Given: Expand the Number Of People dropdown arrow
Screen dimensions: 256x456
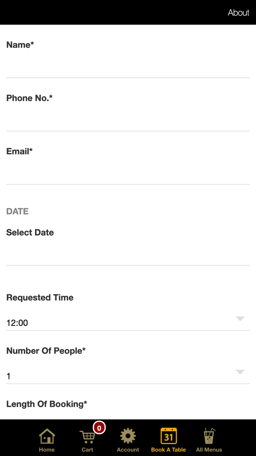Looking at the screenshot, I should point(240,372).
